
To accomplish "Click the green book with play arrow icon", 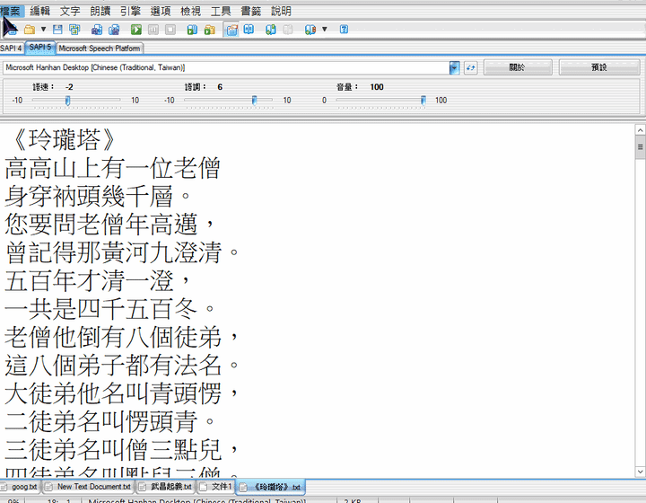I will pos(192,30).
